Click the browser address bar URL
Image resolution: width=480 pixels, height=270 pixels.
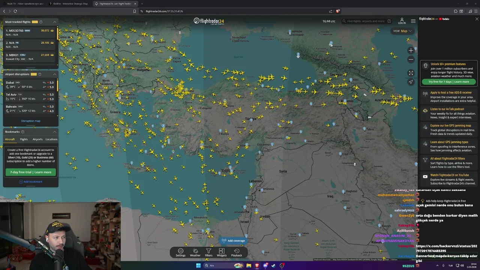coord(164,11)
